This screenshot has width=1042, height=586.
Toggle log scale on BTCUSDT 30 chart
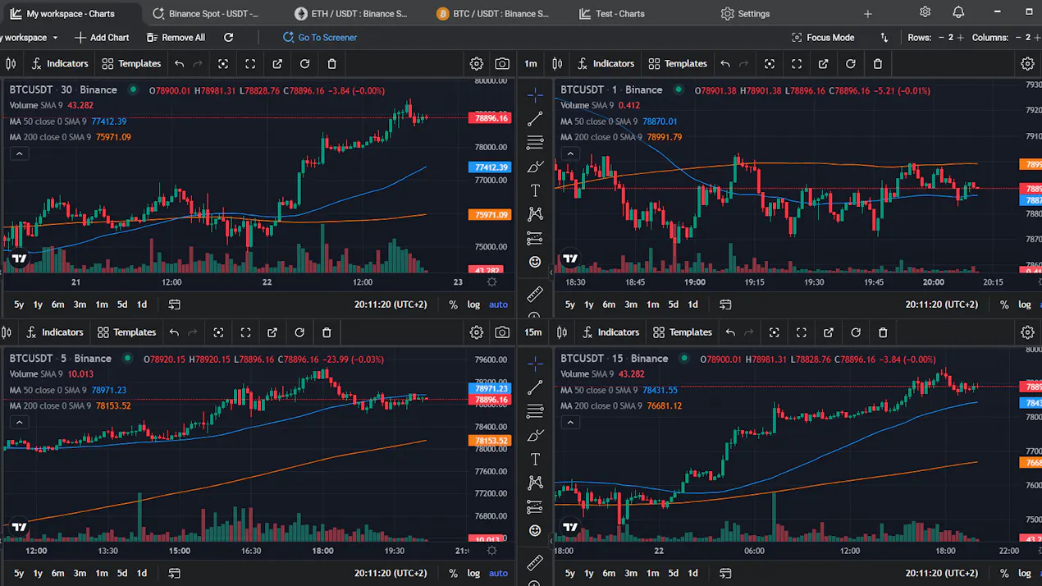473,304
